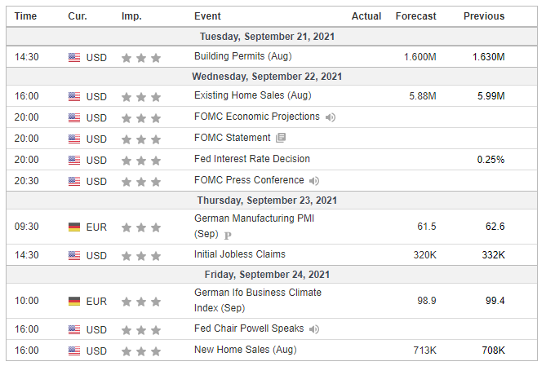Open Fed Interest Rate Decision event
The width and height of the screenshot is (546, 366).
tap(251, 159)
